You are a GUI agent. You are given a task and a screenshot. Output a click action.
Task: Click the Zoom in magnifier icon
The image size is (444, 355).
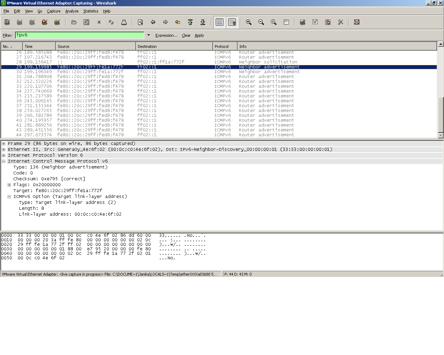click(249, 22)
